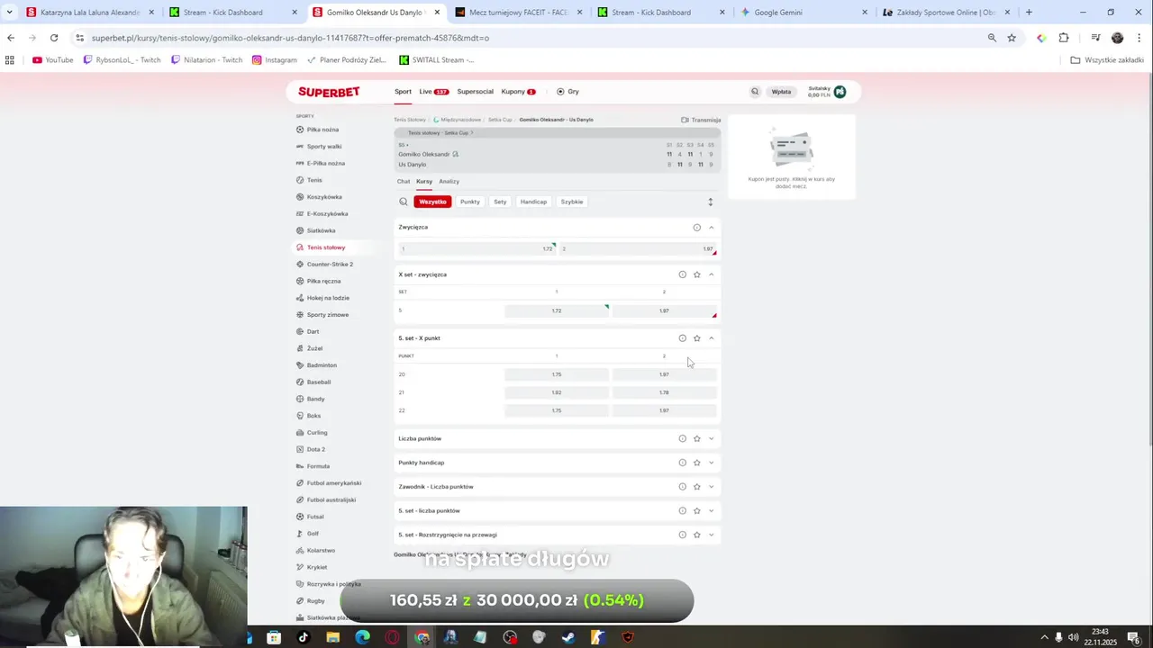Select Szybkie filter chip
The width and height of the screenshot is (1153, 648).
point(572,202)
